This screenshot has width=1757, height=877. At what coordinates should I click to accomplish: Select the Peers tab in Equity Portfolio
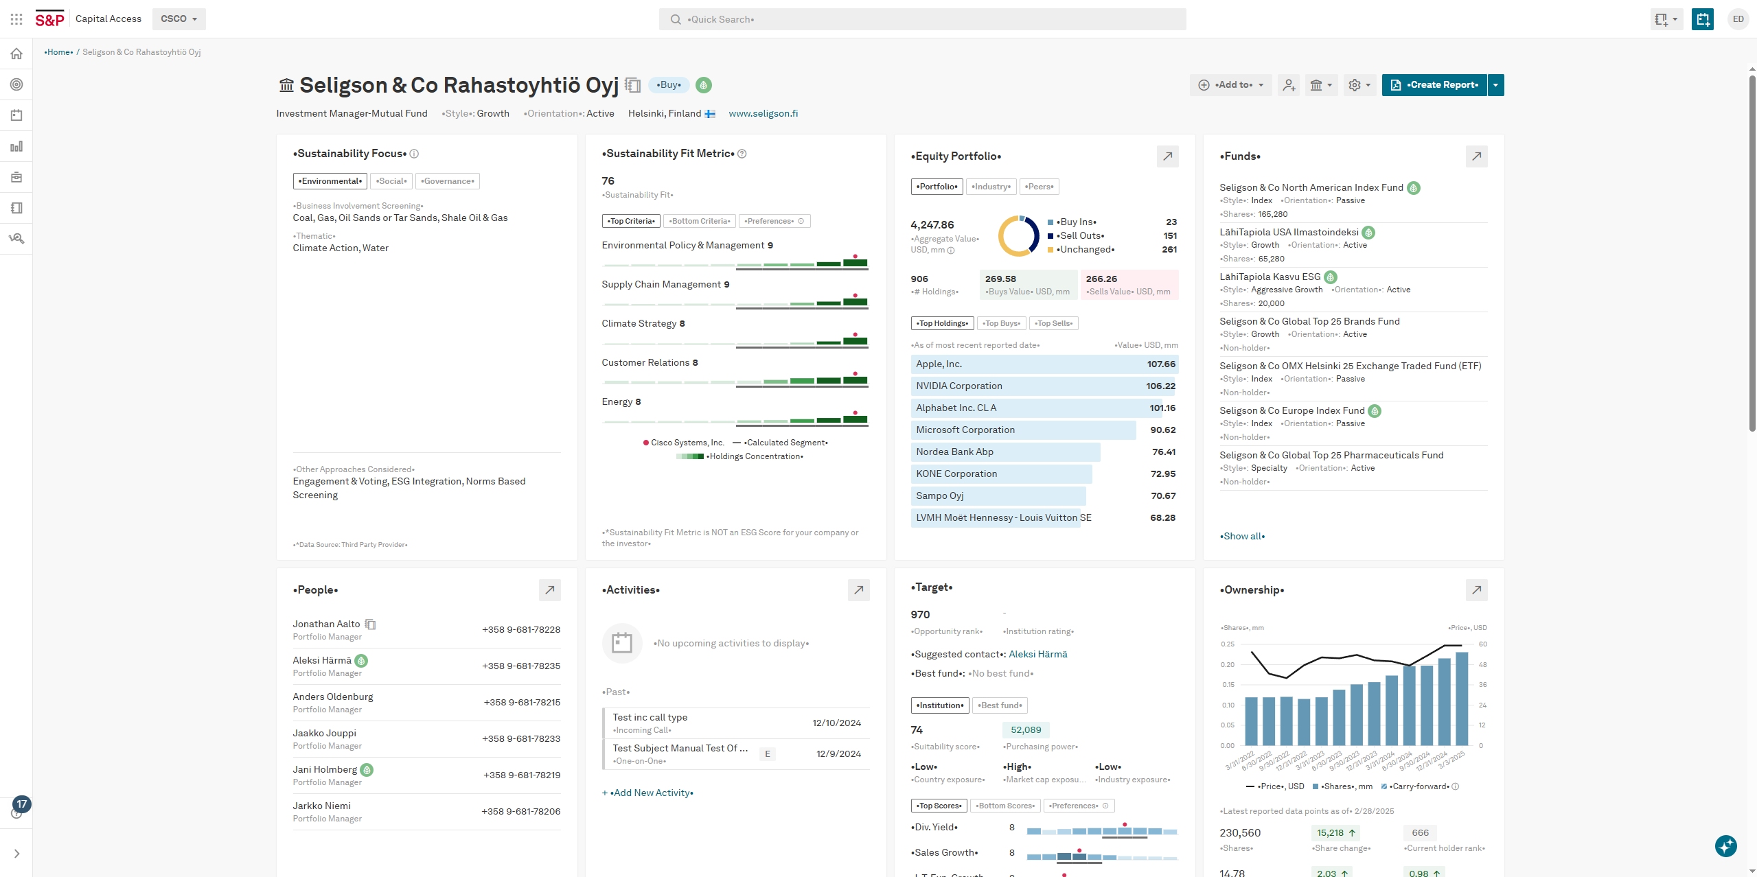pyautogui.click(x=1039, y=187)
